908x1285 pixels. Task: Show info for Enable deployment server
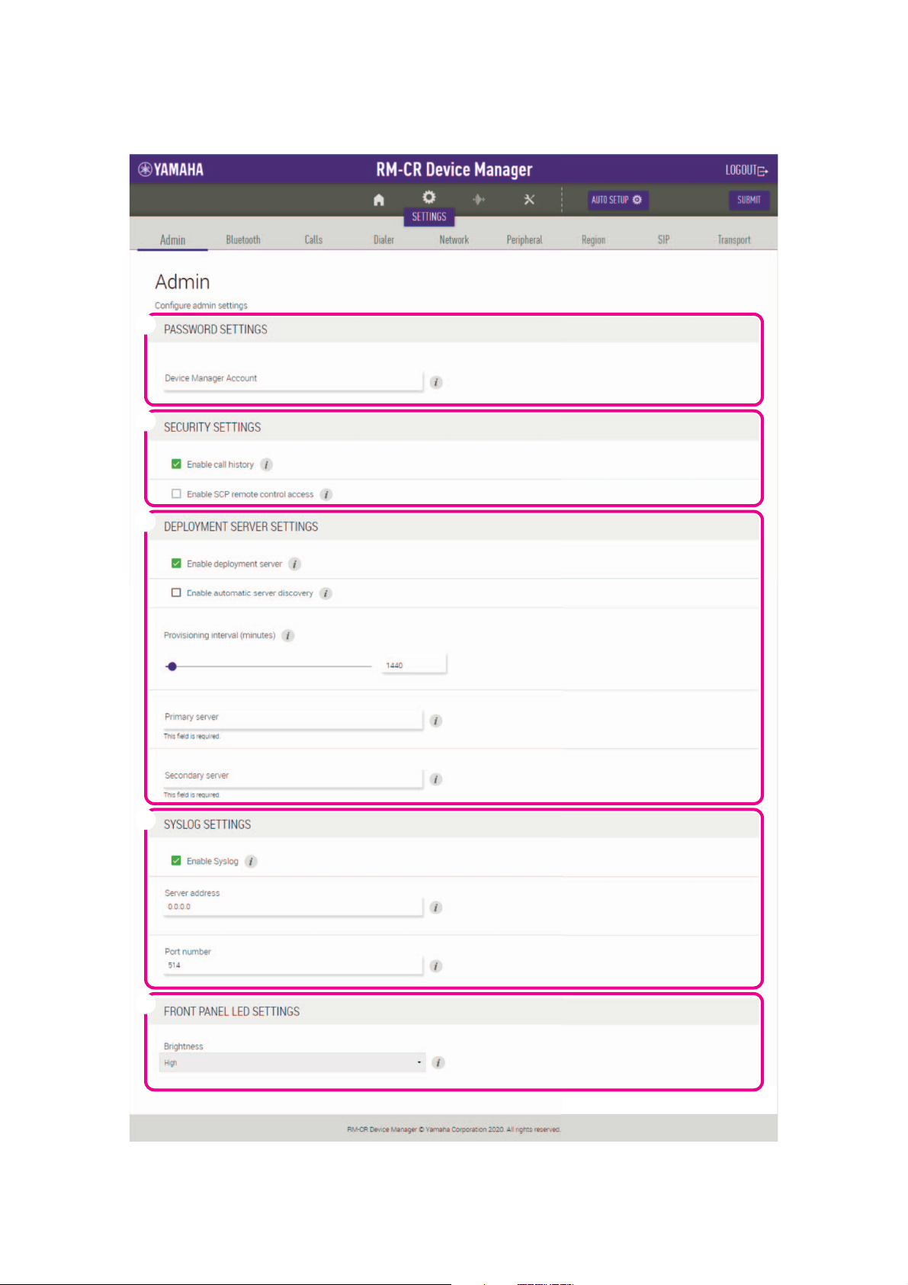(x=295, y=564)
